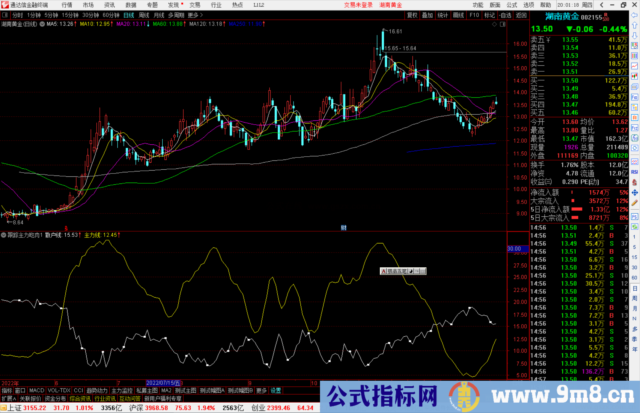Screen dimensions: 640x413
Task: Click the diamond icon at chart top-right
Action: [494, 24]
